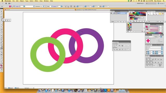
Task: Click Vertical Align Bottom in Align panel
Action: click(x=161, y=59)
